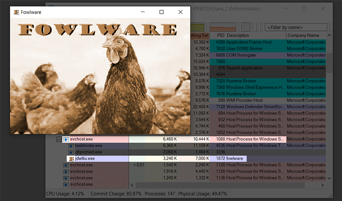This screenshot has width=342, height=201.
Task: Close the Process Explorer window
Action: [323, 9]
